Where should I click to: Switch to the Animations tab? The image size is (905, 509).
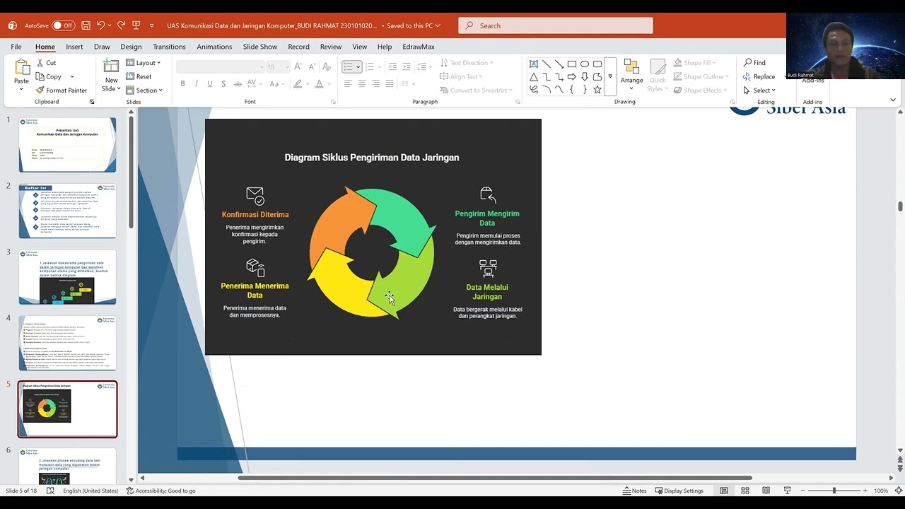click(214, 47)
